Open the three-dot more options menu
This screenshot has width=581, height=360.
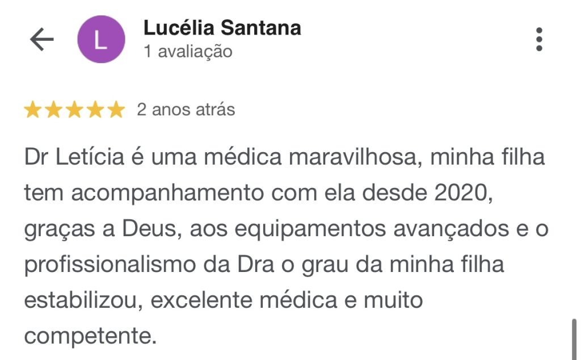539,40
